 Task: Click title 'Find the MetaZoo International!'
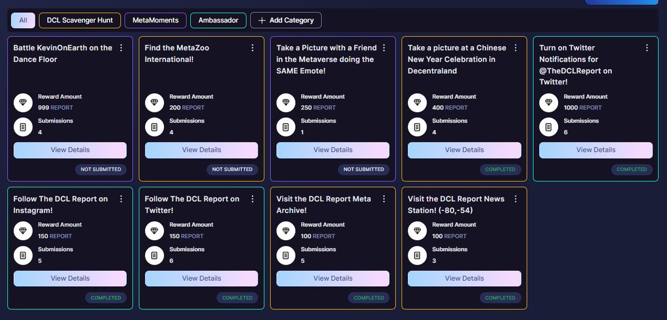point(177,54)
